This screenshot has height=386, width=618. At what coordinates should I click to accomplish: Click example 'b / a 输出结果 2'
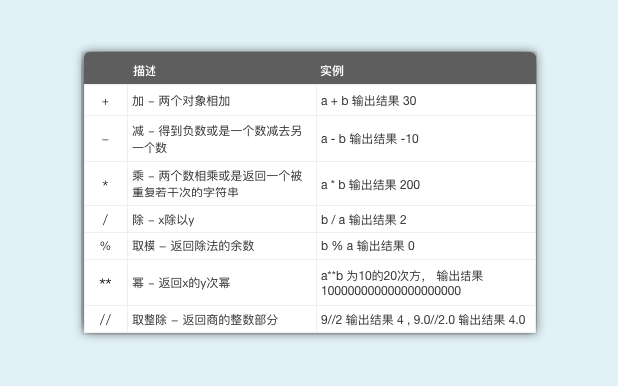[364, 220]
